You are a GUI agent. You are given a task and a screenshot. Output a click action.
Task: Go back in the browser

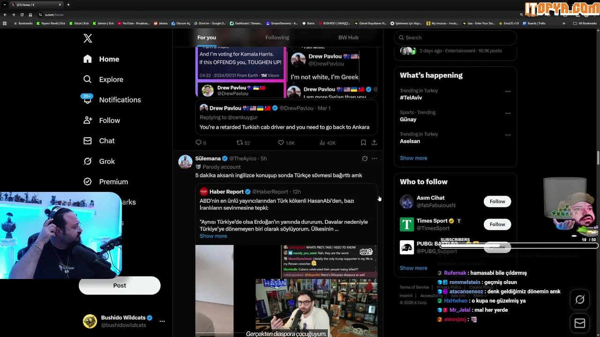point(5,15)
